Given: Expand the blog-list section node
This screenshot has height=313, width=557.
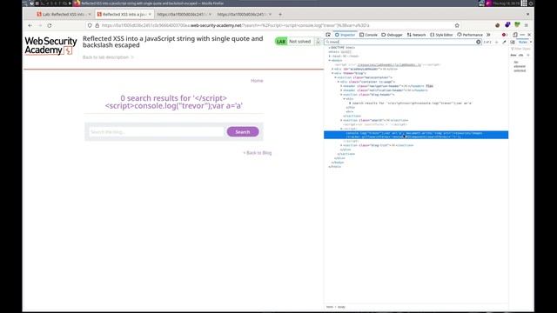Looking at the screenshot, I should (341, 145).
